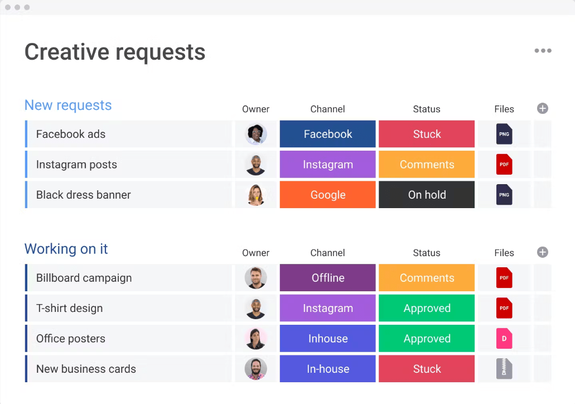Open the Billboard campaign item

[x=84, y=278]
